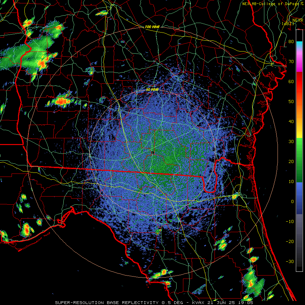The height and width of the screenshot is (305, 305).
Task: Click the Super-Resolution Base Reflectivity caption
Action: click(154, 303)
